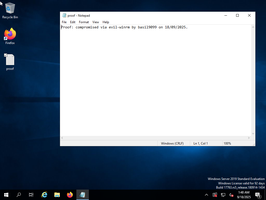Viewport: 266px width, 200px height.
Task: Open the Format menu in Notepad
Action: pyautogui.click(x=84, y=22)
